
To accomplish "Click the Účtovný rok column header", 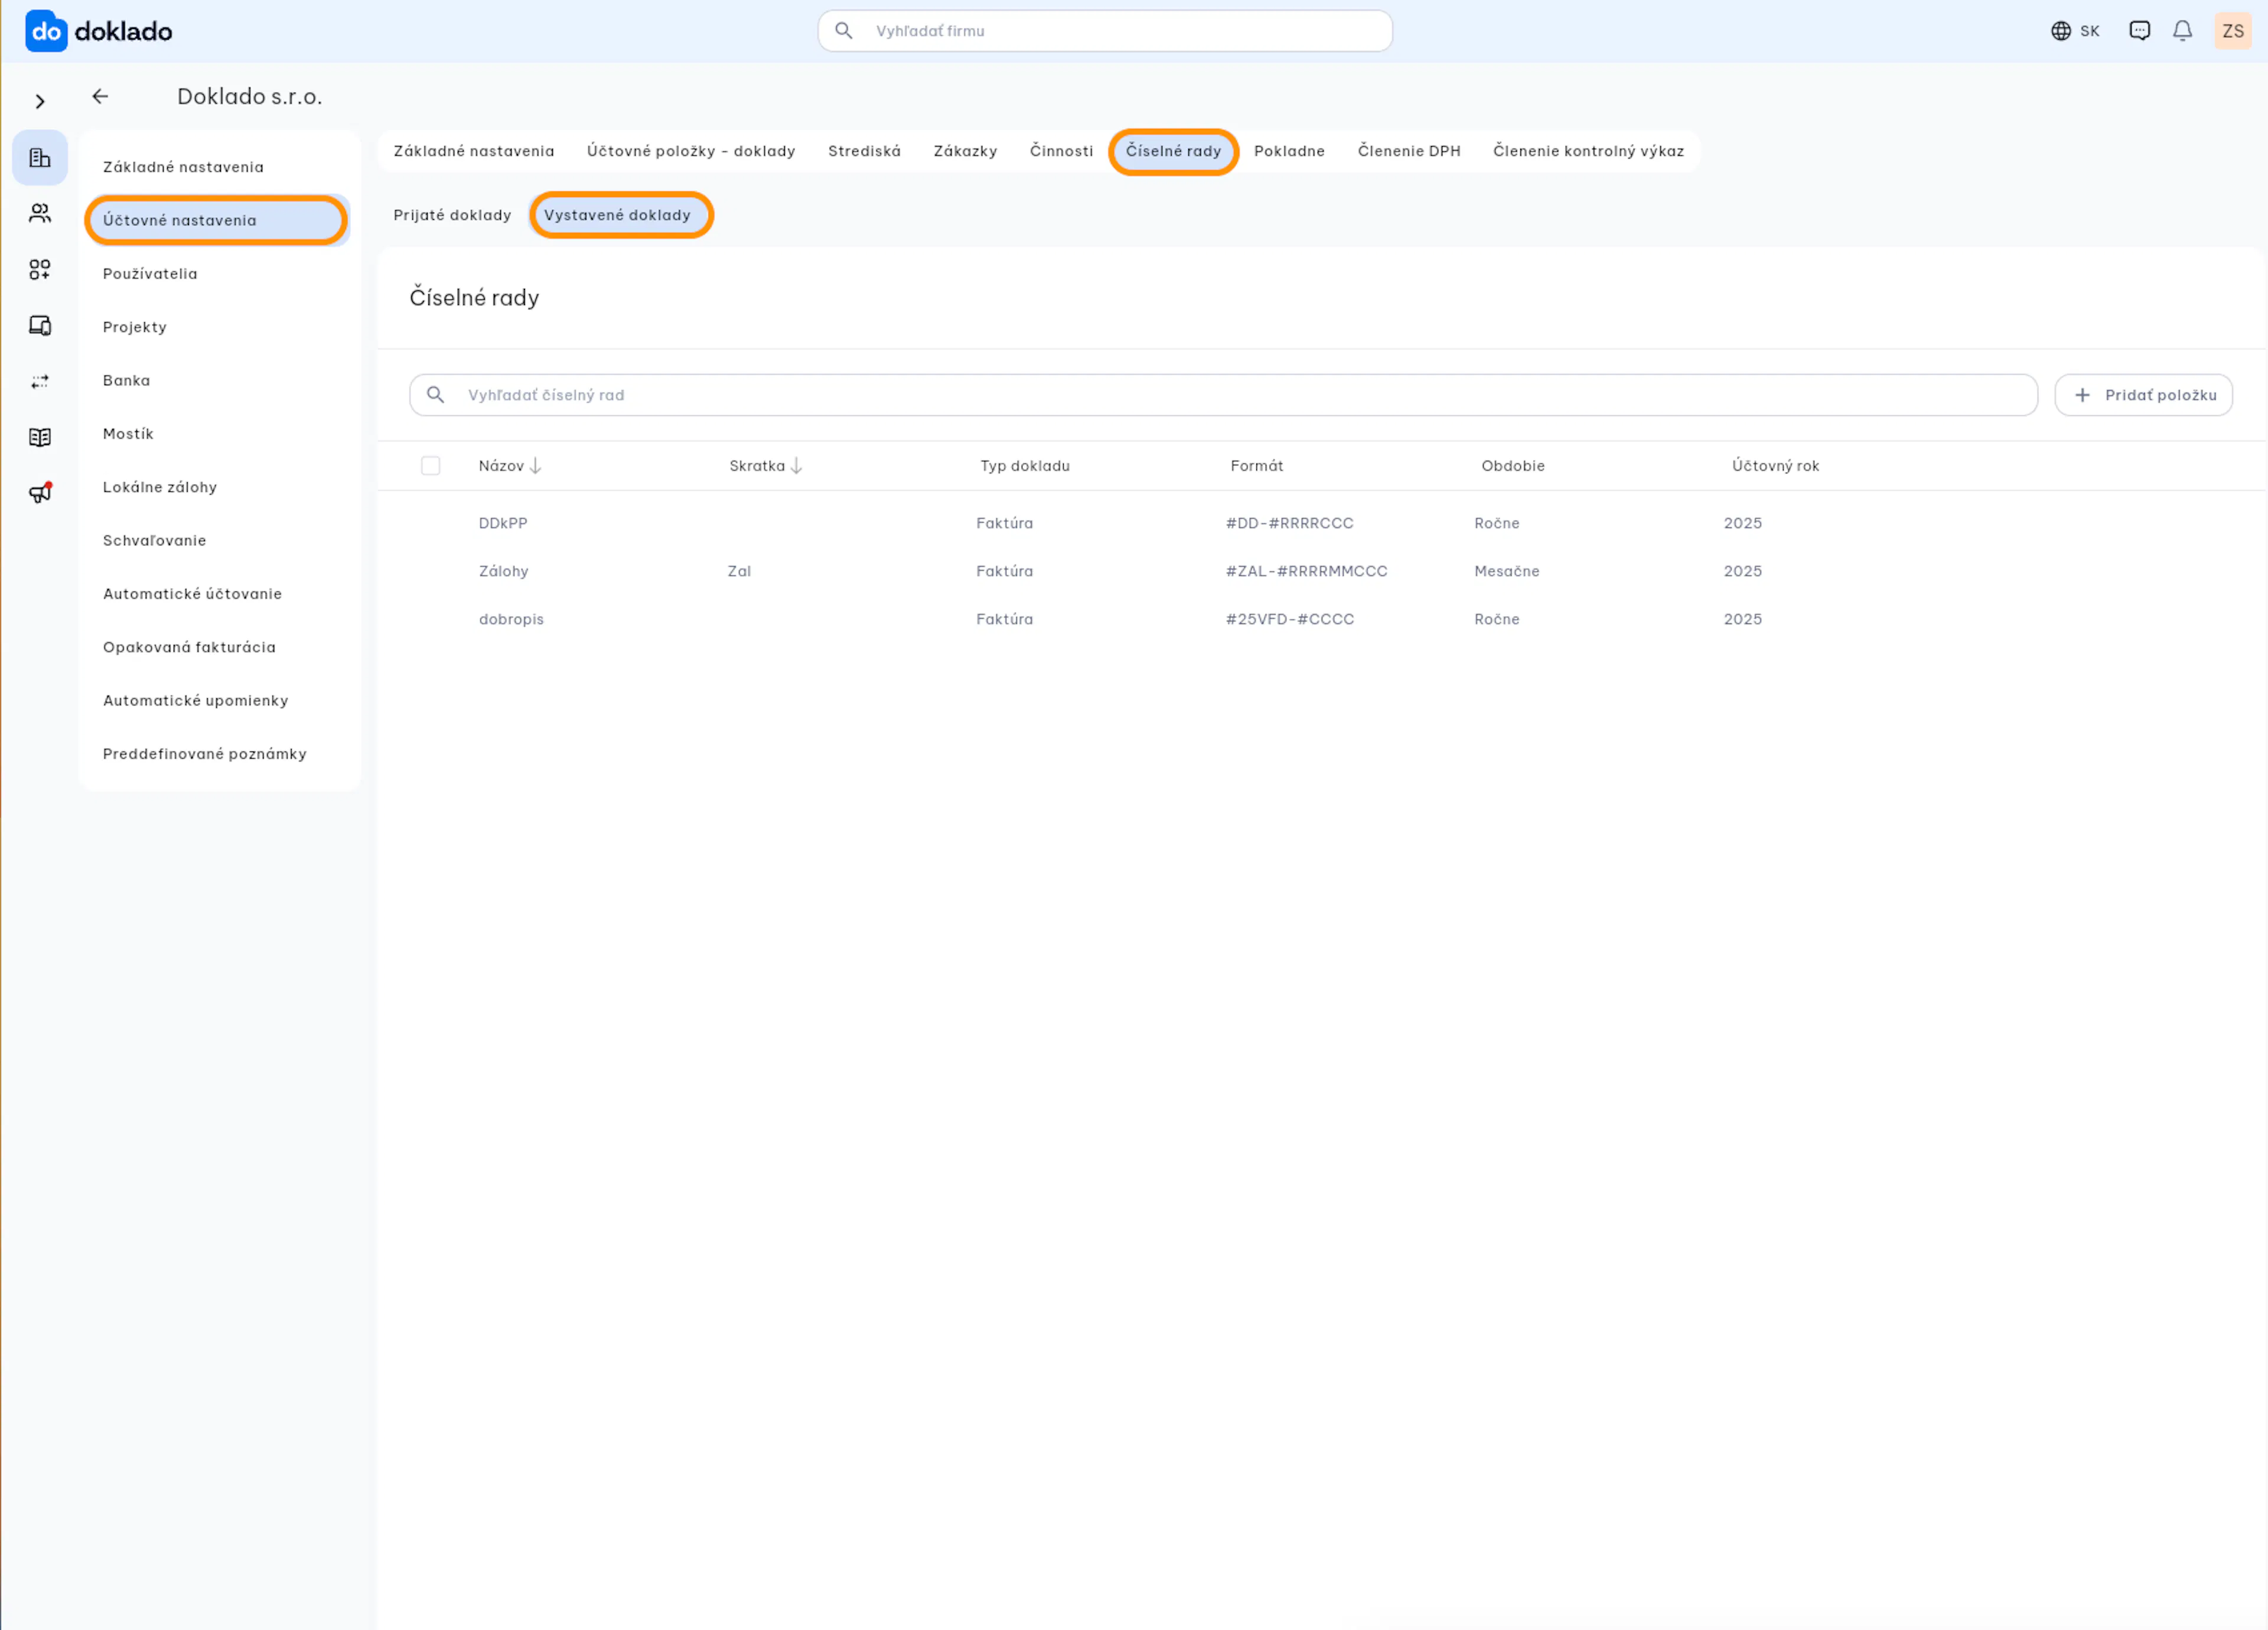I will tap(1775, 466).
